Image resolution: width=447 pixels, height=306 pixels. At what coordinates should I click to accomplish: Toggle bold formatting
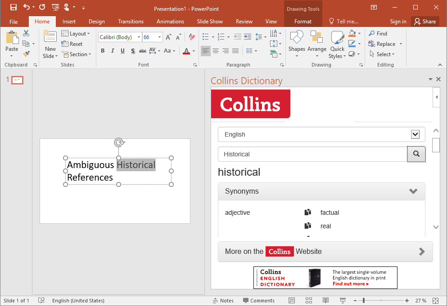click(103, 51)
